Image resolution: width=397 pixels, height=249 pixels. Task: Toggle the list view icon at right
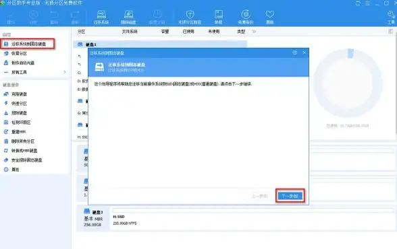391,31
